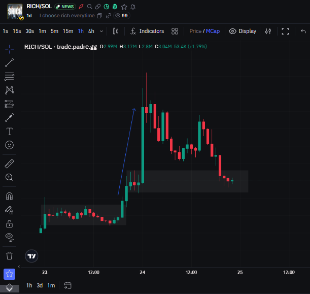Screen dimensions: 310x294
Task: Enable alerts with the bell icon
Action: [x=133, y=7]
